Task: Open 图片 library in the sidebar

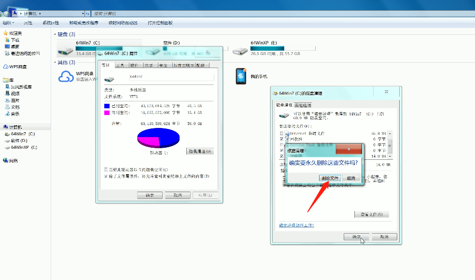Action: pyautogui.click(x=15, y=100)
